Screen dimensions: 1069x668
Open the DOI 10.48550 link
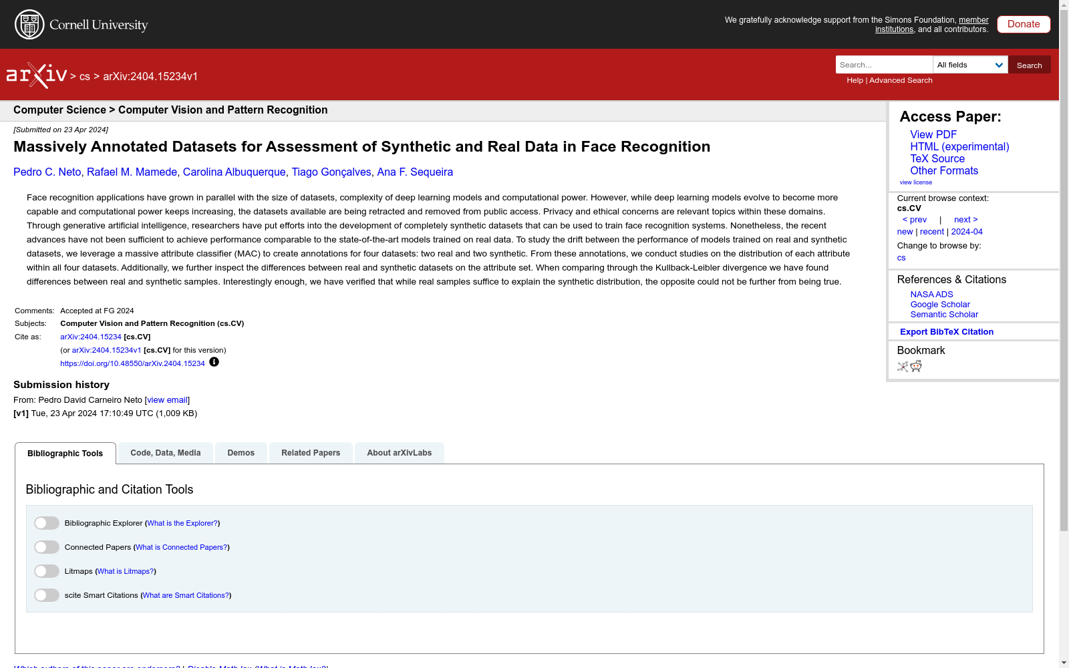click(x=132, y=363)
